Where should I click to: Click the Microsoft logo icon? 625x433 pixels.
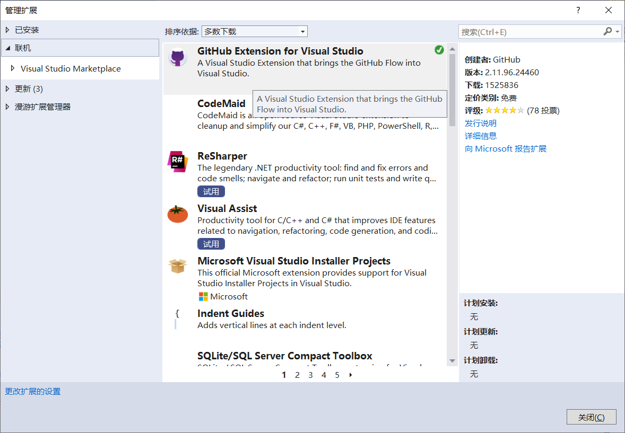(203, 296)
